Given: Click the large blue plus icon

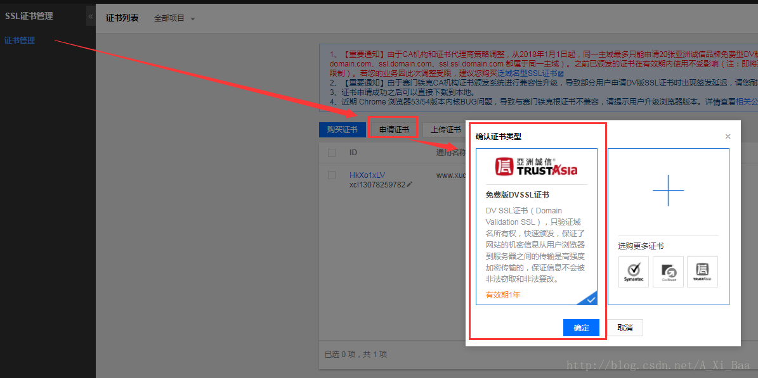Looking at the screenshot, I should coord(668,189).
